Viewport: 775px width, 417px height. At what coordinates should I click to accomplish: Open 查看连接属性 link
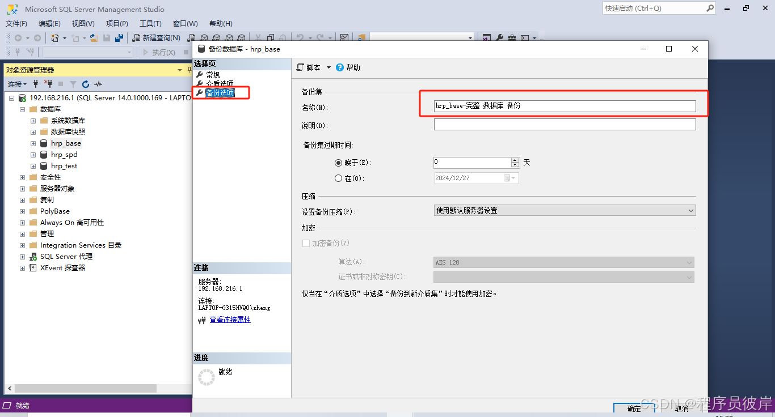pos(229,320)
